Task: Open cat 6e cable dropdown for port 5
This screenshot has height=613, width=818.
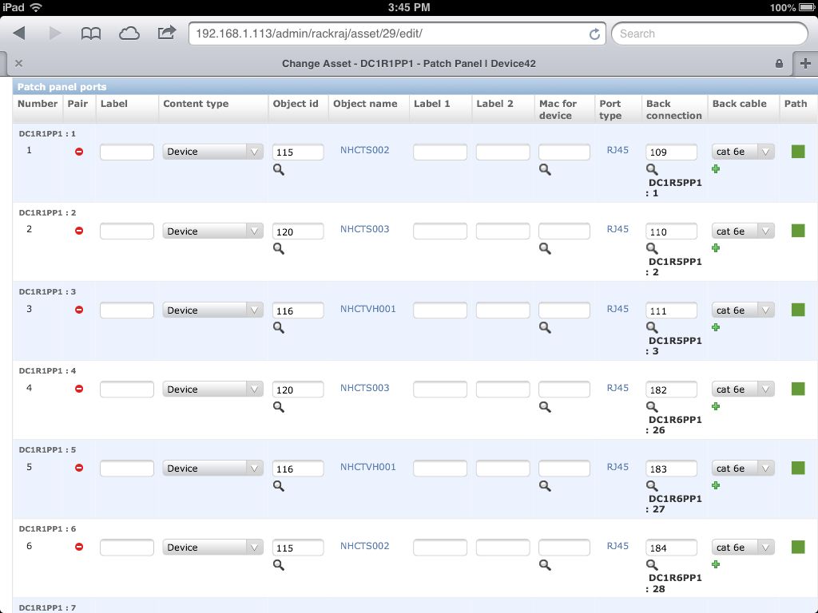Action: [x=743, y=468]
